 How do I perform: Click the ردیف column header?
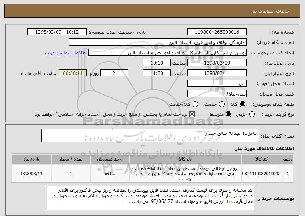288,159
